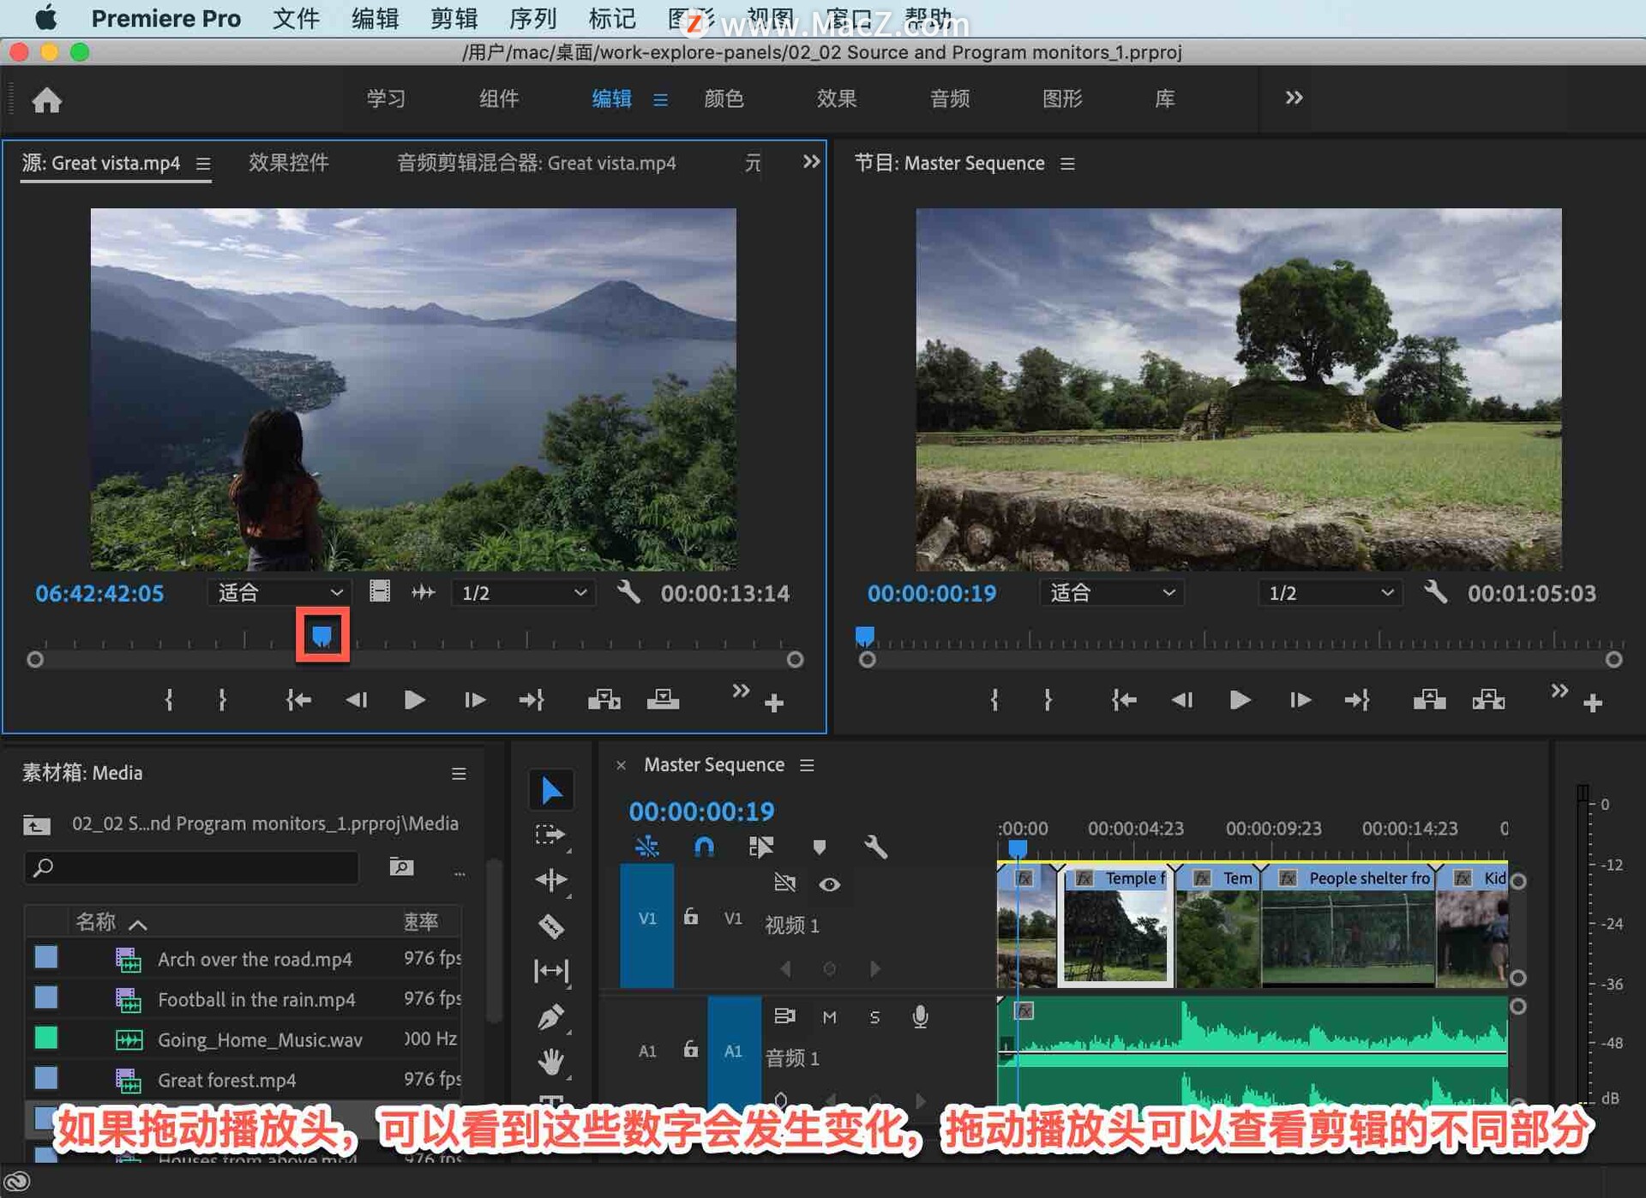Open Program monitor resolution dropdown 1/2
The image size is (1646, 1198).
coord(1330,593)
